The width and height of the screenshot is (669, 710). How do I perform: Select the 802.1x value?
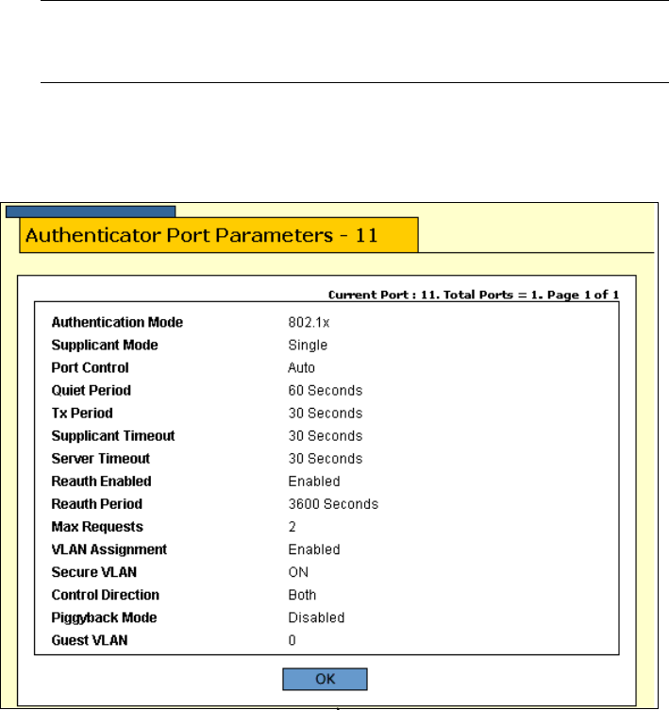tap(309, 322)
